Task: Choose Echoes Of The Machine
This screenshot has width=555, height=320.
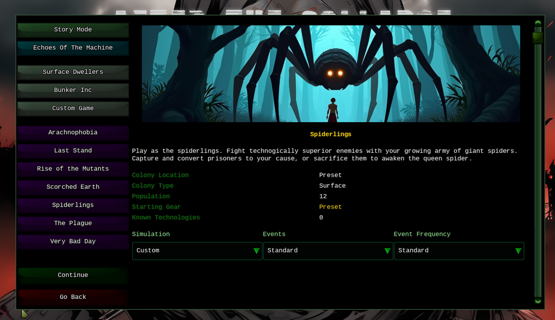Action: 73,48
